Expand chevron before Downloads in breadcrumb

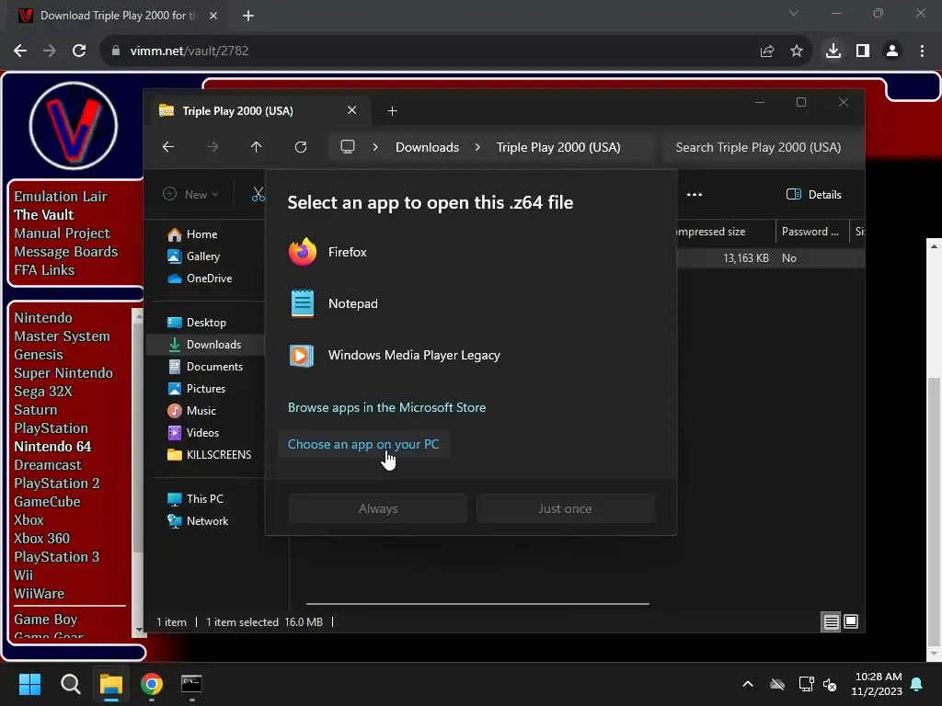click(375, 147)
